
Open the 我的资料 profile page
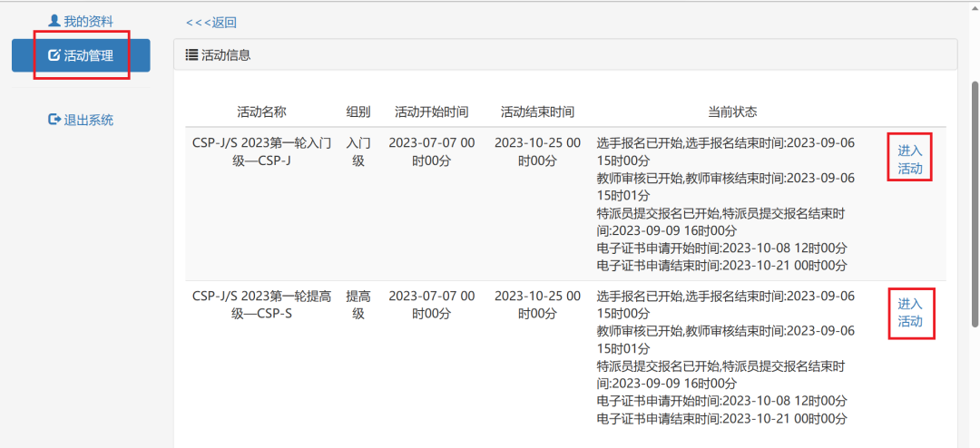(x=88, y=21)
